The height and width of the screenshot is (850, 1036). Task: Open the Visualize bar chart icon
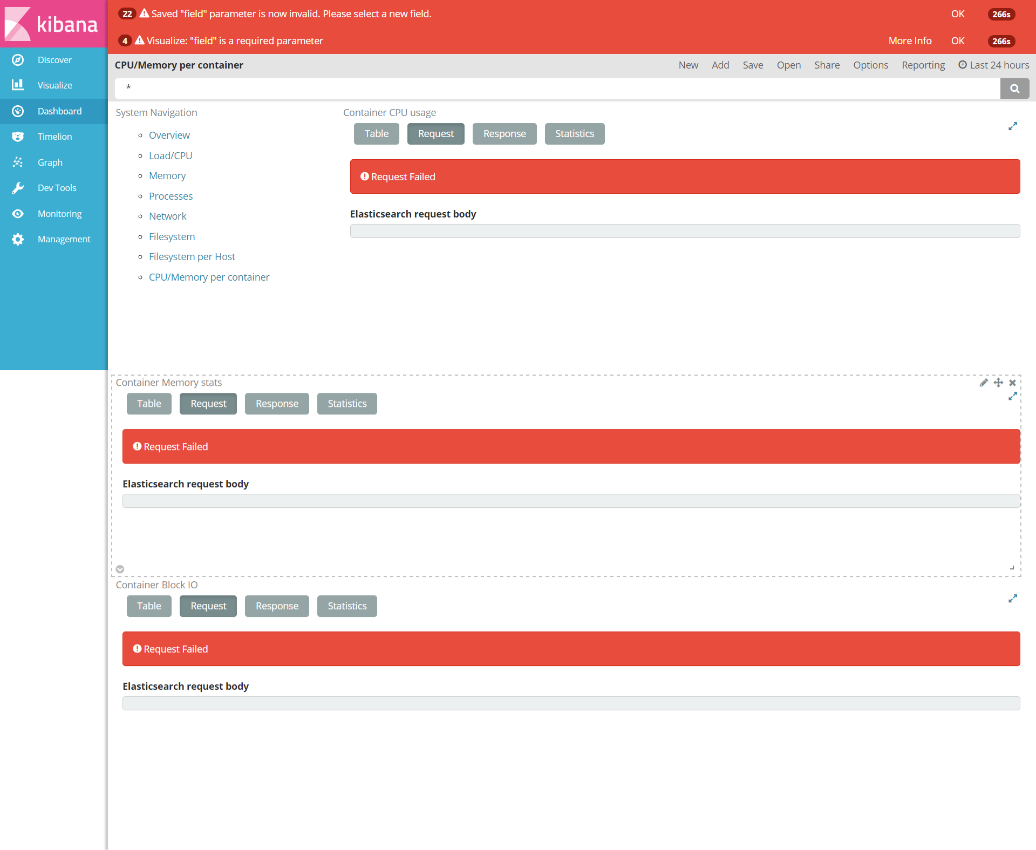tap(18, 85)
